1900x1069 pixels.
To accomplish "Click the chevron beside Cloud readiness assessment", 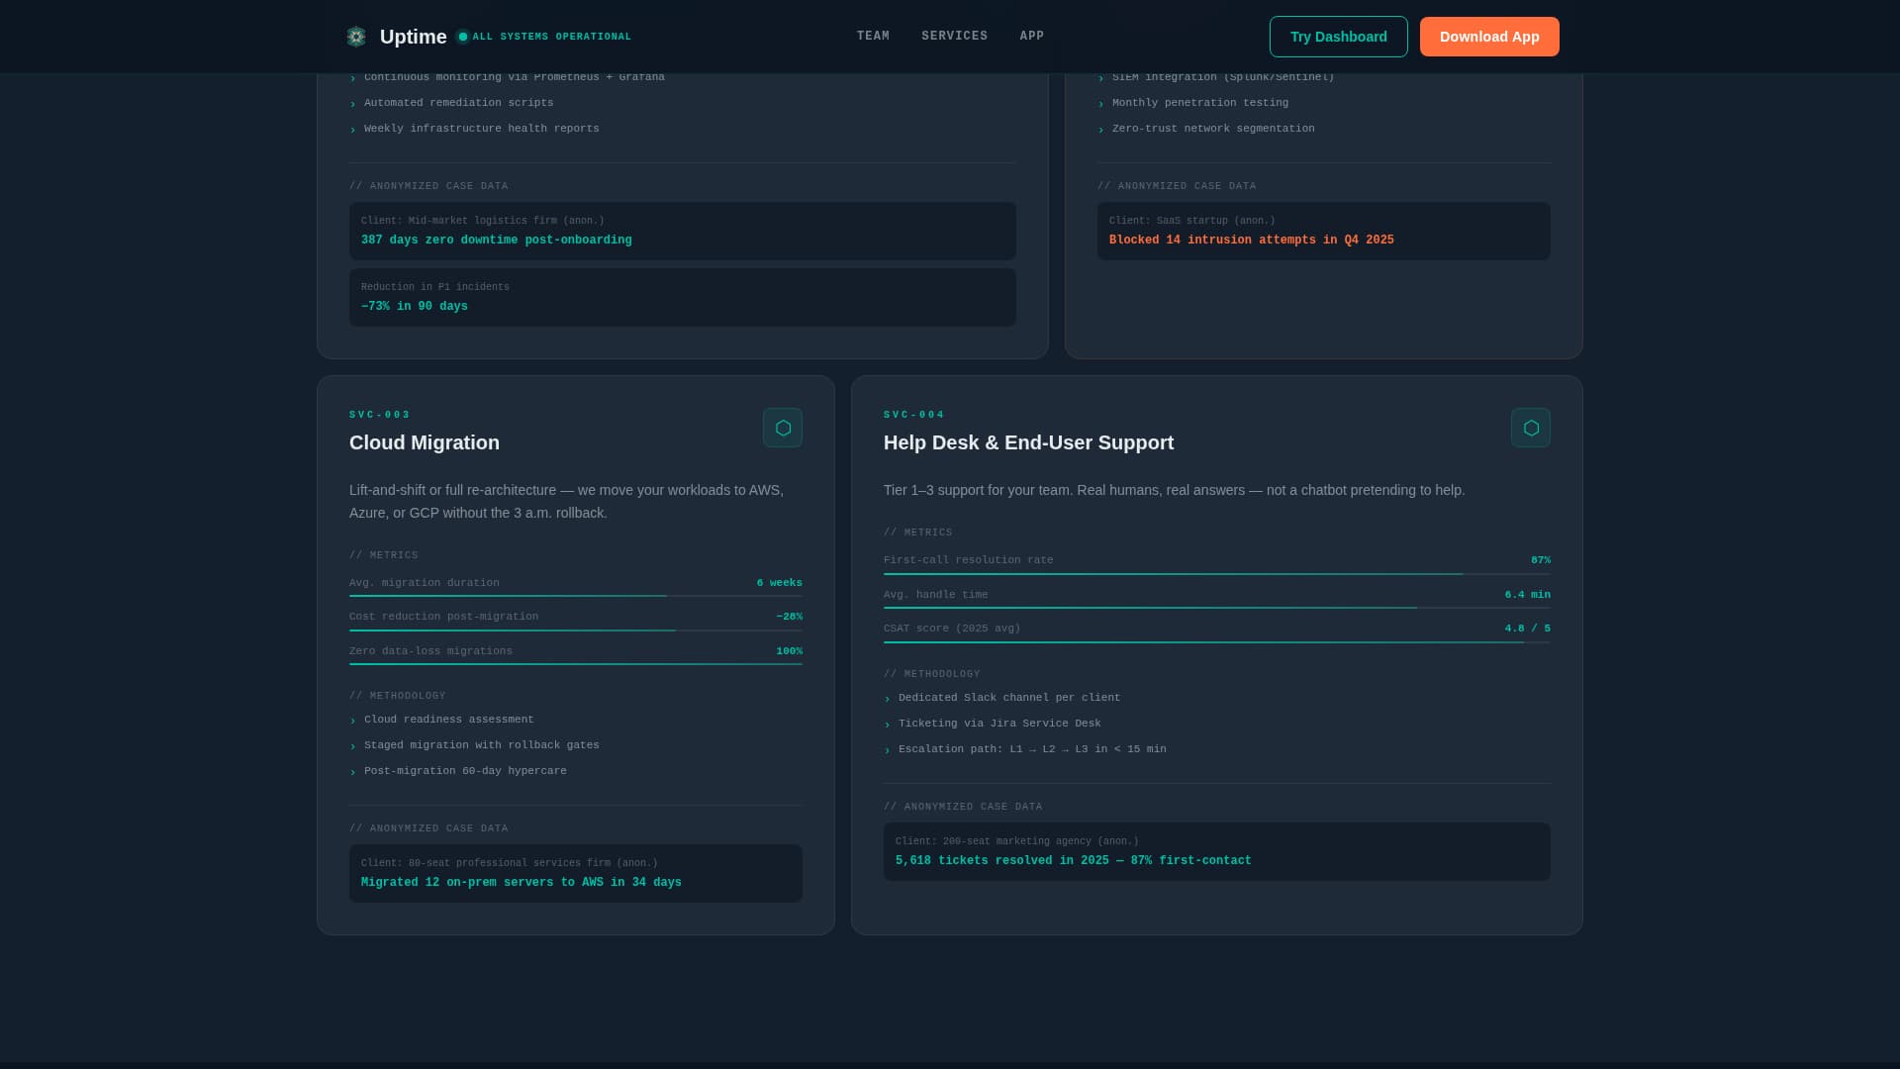I will tap(352, 720).
